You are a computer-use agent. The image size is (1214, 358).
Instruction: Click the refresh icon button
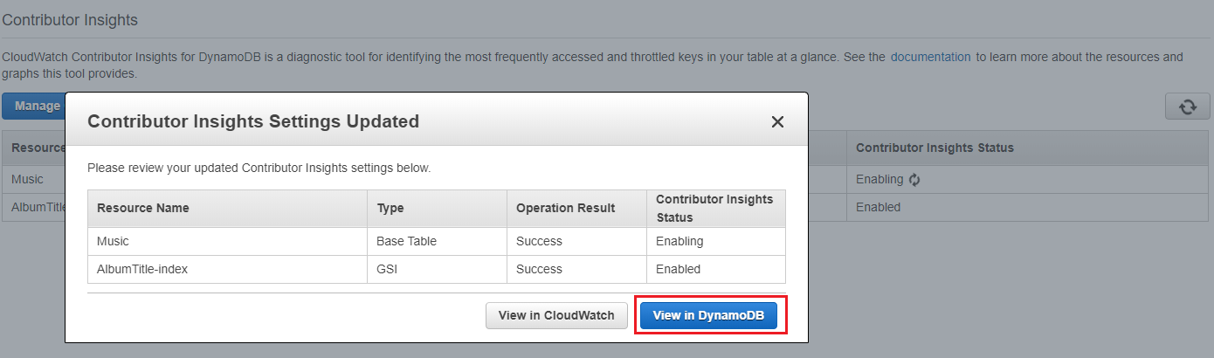(1187, 106)
